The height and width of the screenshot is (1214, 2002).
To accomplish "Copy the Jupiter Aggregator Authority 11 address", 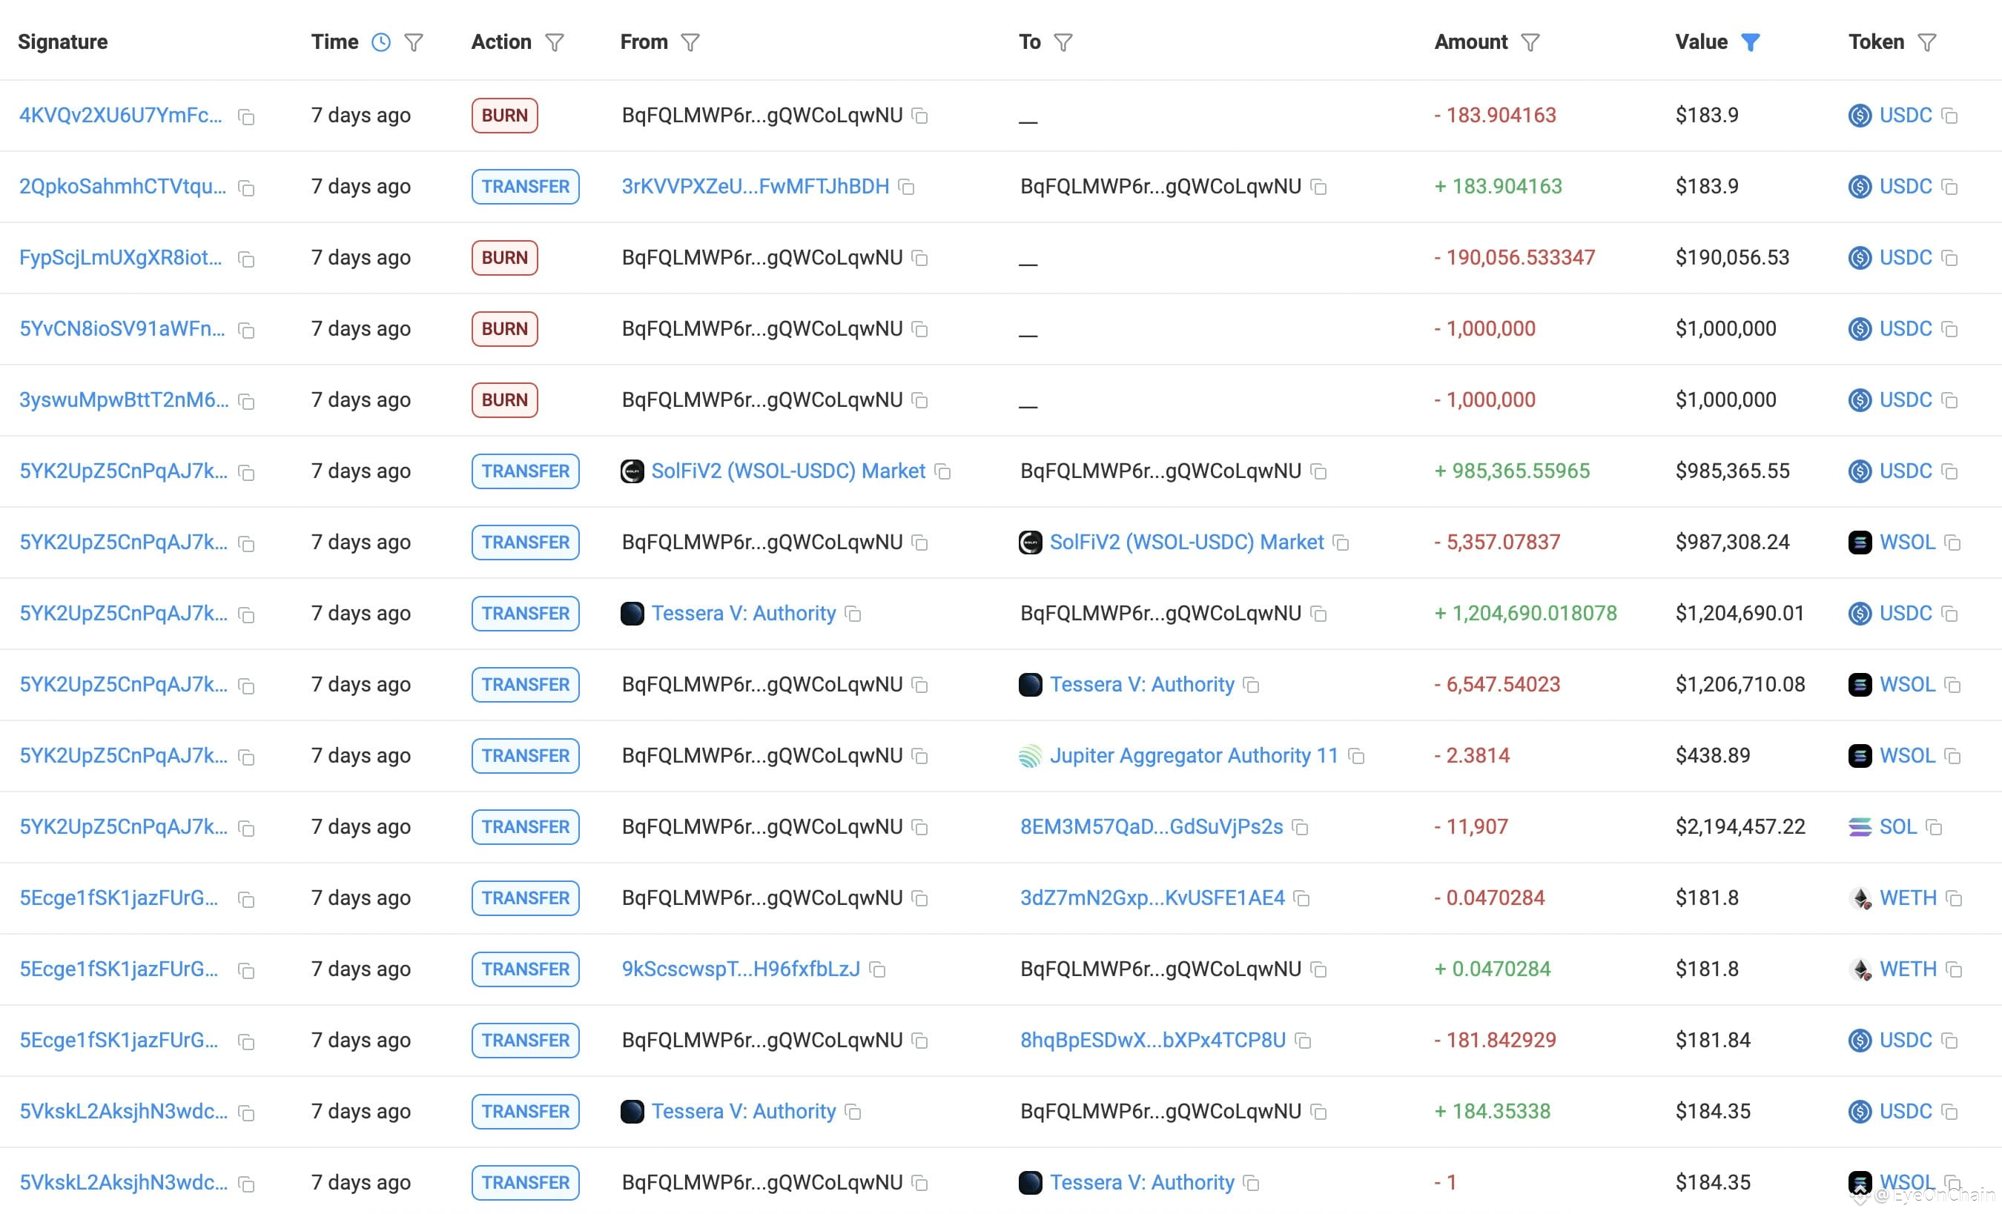I will (x=1355, y=756).
